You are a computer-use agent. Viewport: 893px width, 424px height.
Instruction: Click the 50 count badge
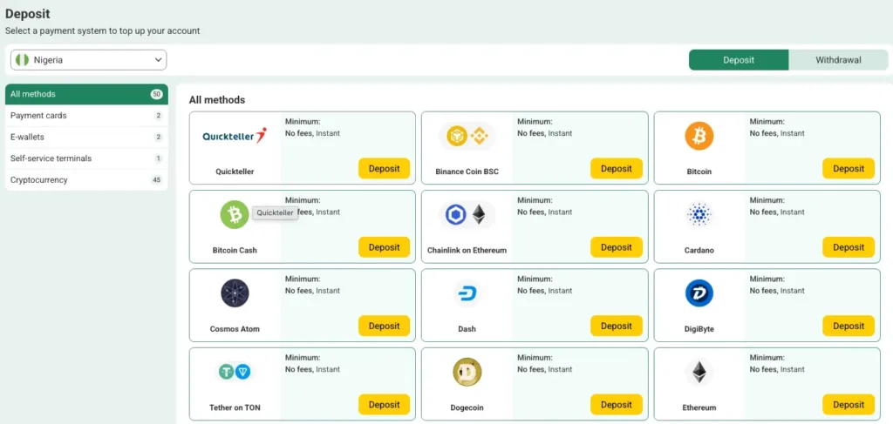point(157,94)
